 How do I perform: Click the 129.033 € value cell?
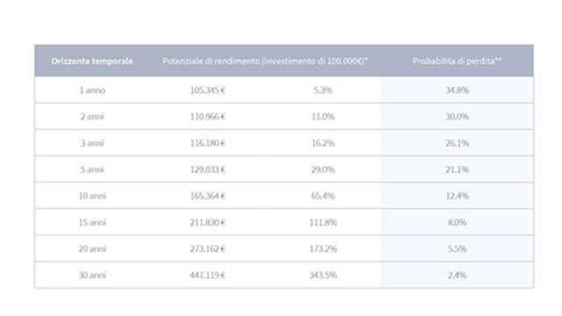pyautogui.click(x=207, y=169)
